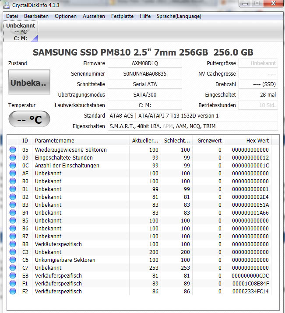Open the Datei menu

[x=12, y=16]
